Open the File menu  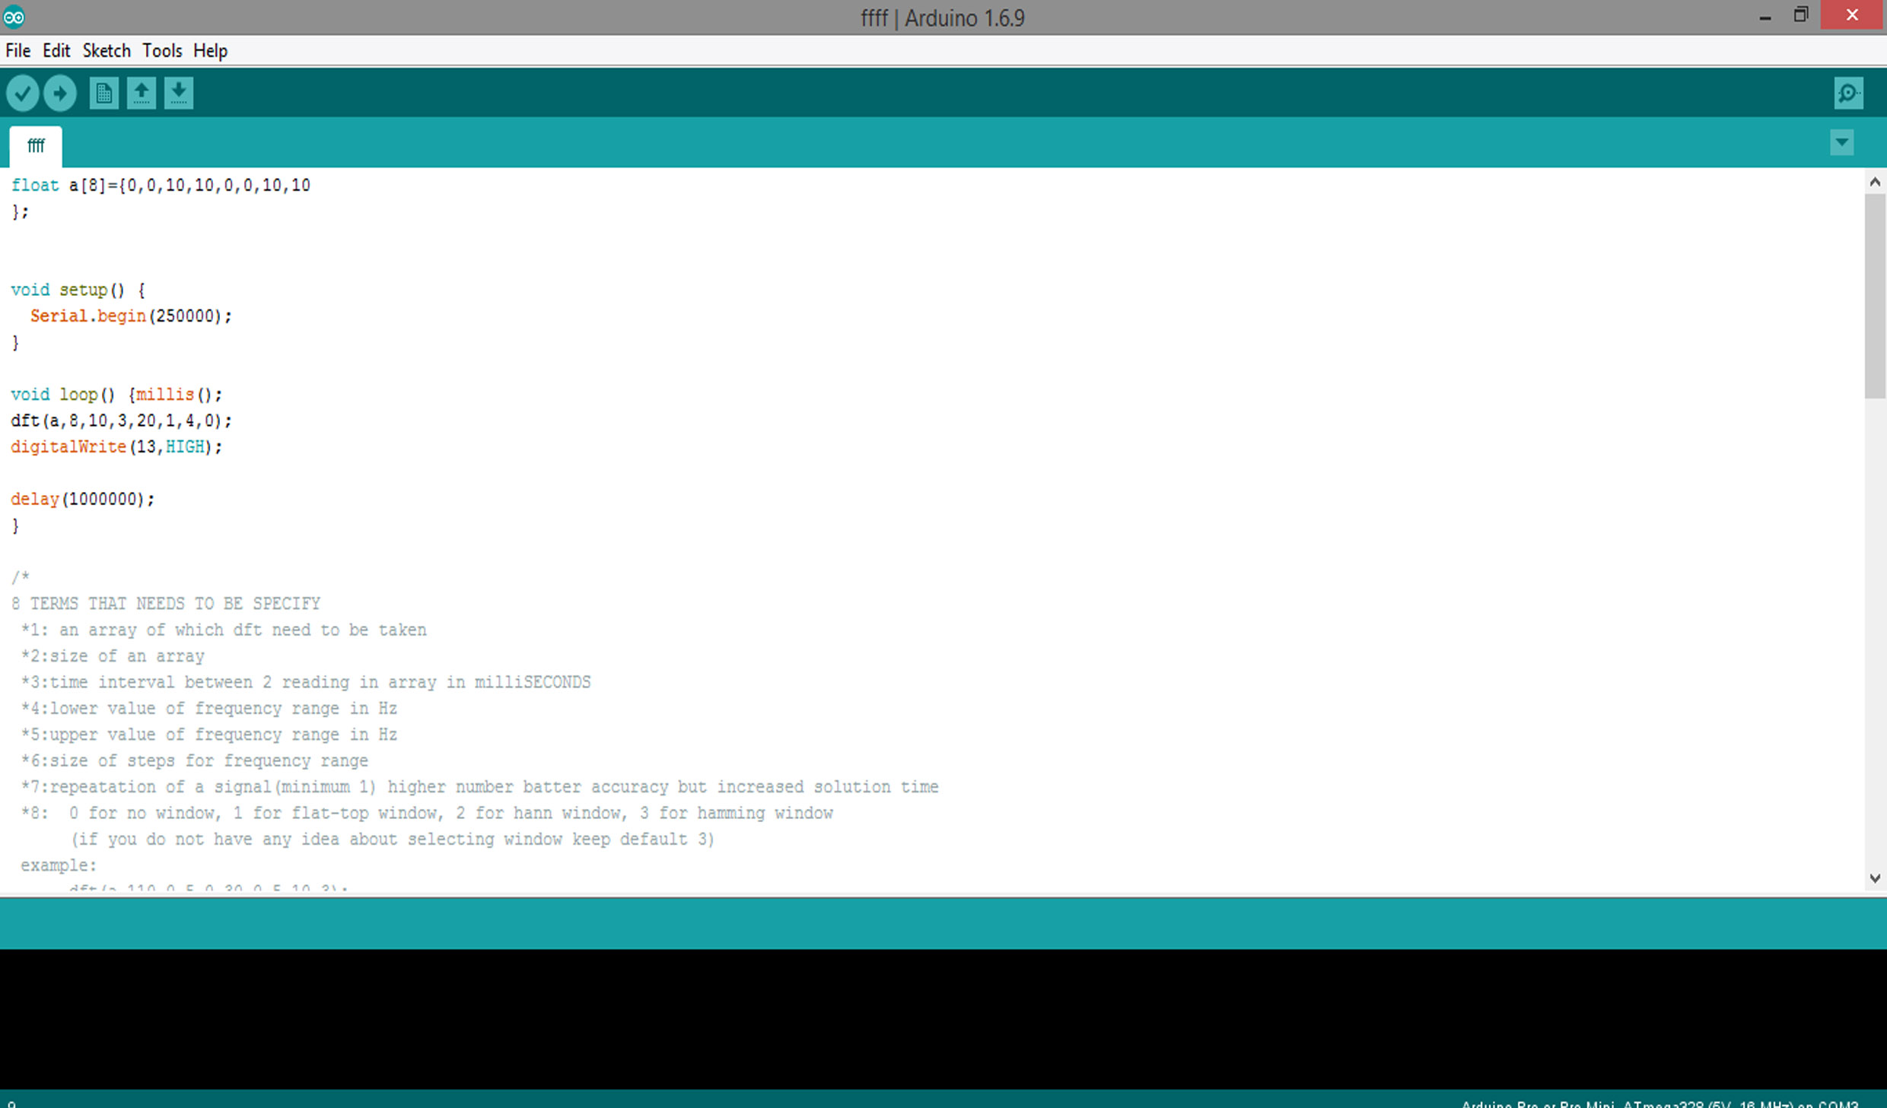(17, 50)
